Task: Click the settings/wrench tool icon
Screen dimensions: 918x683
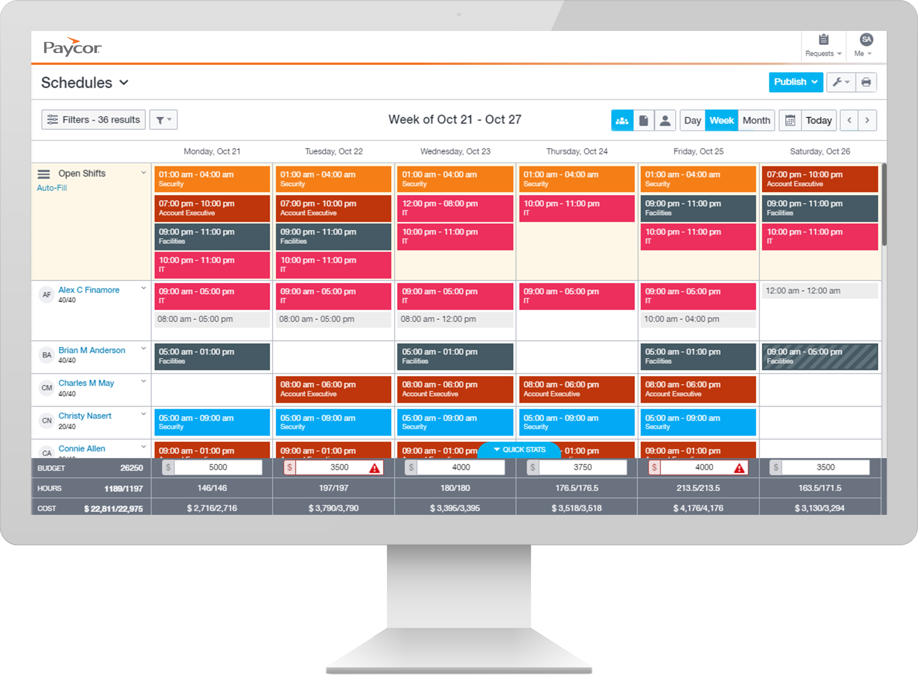Action: [x=840, y=82]
